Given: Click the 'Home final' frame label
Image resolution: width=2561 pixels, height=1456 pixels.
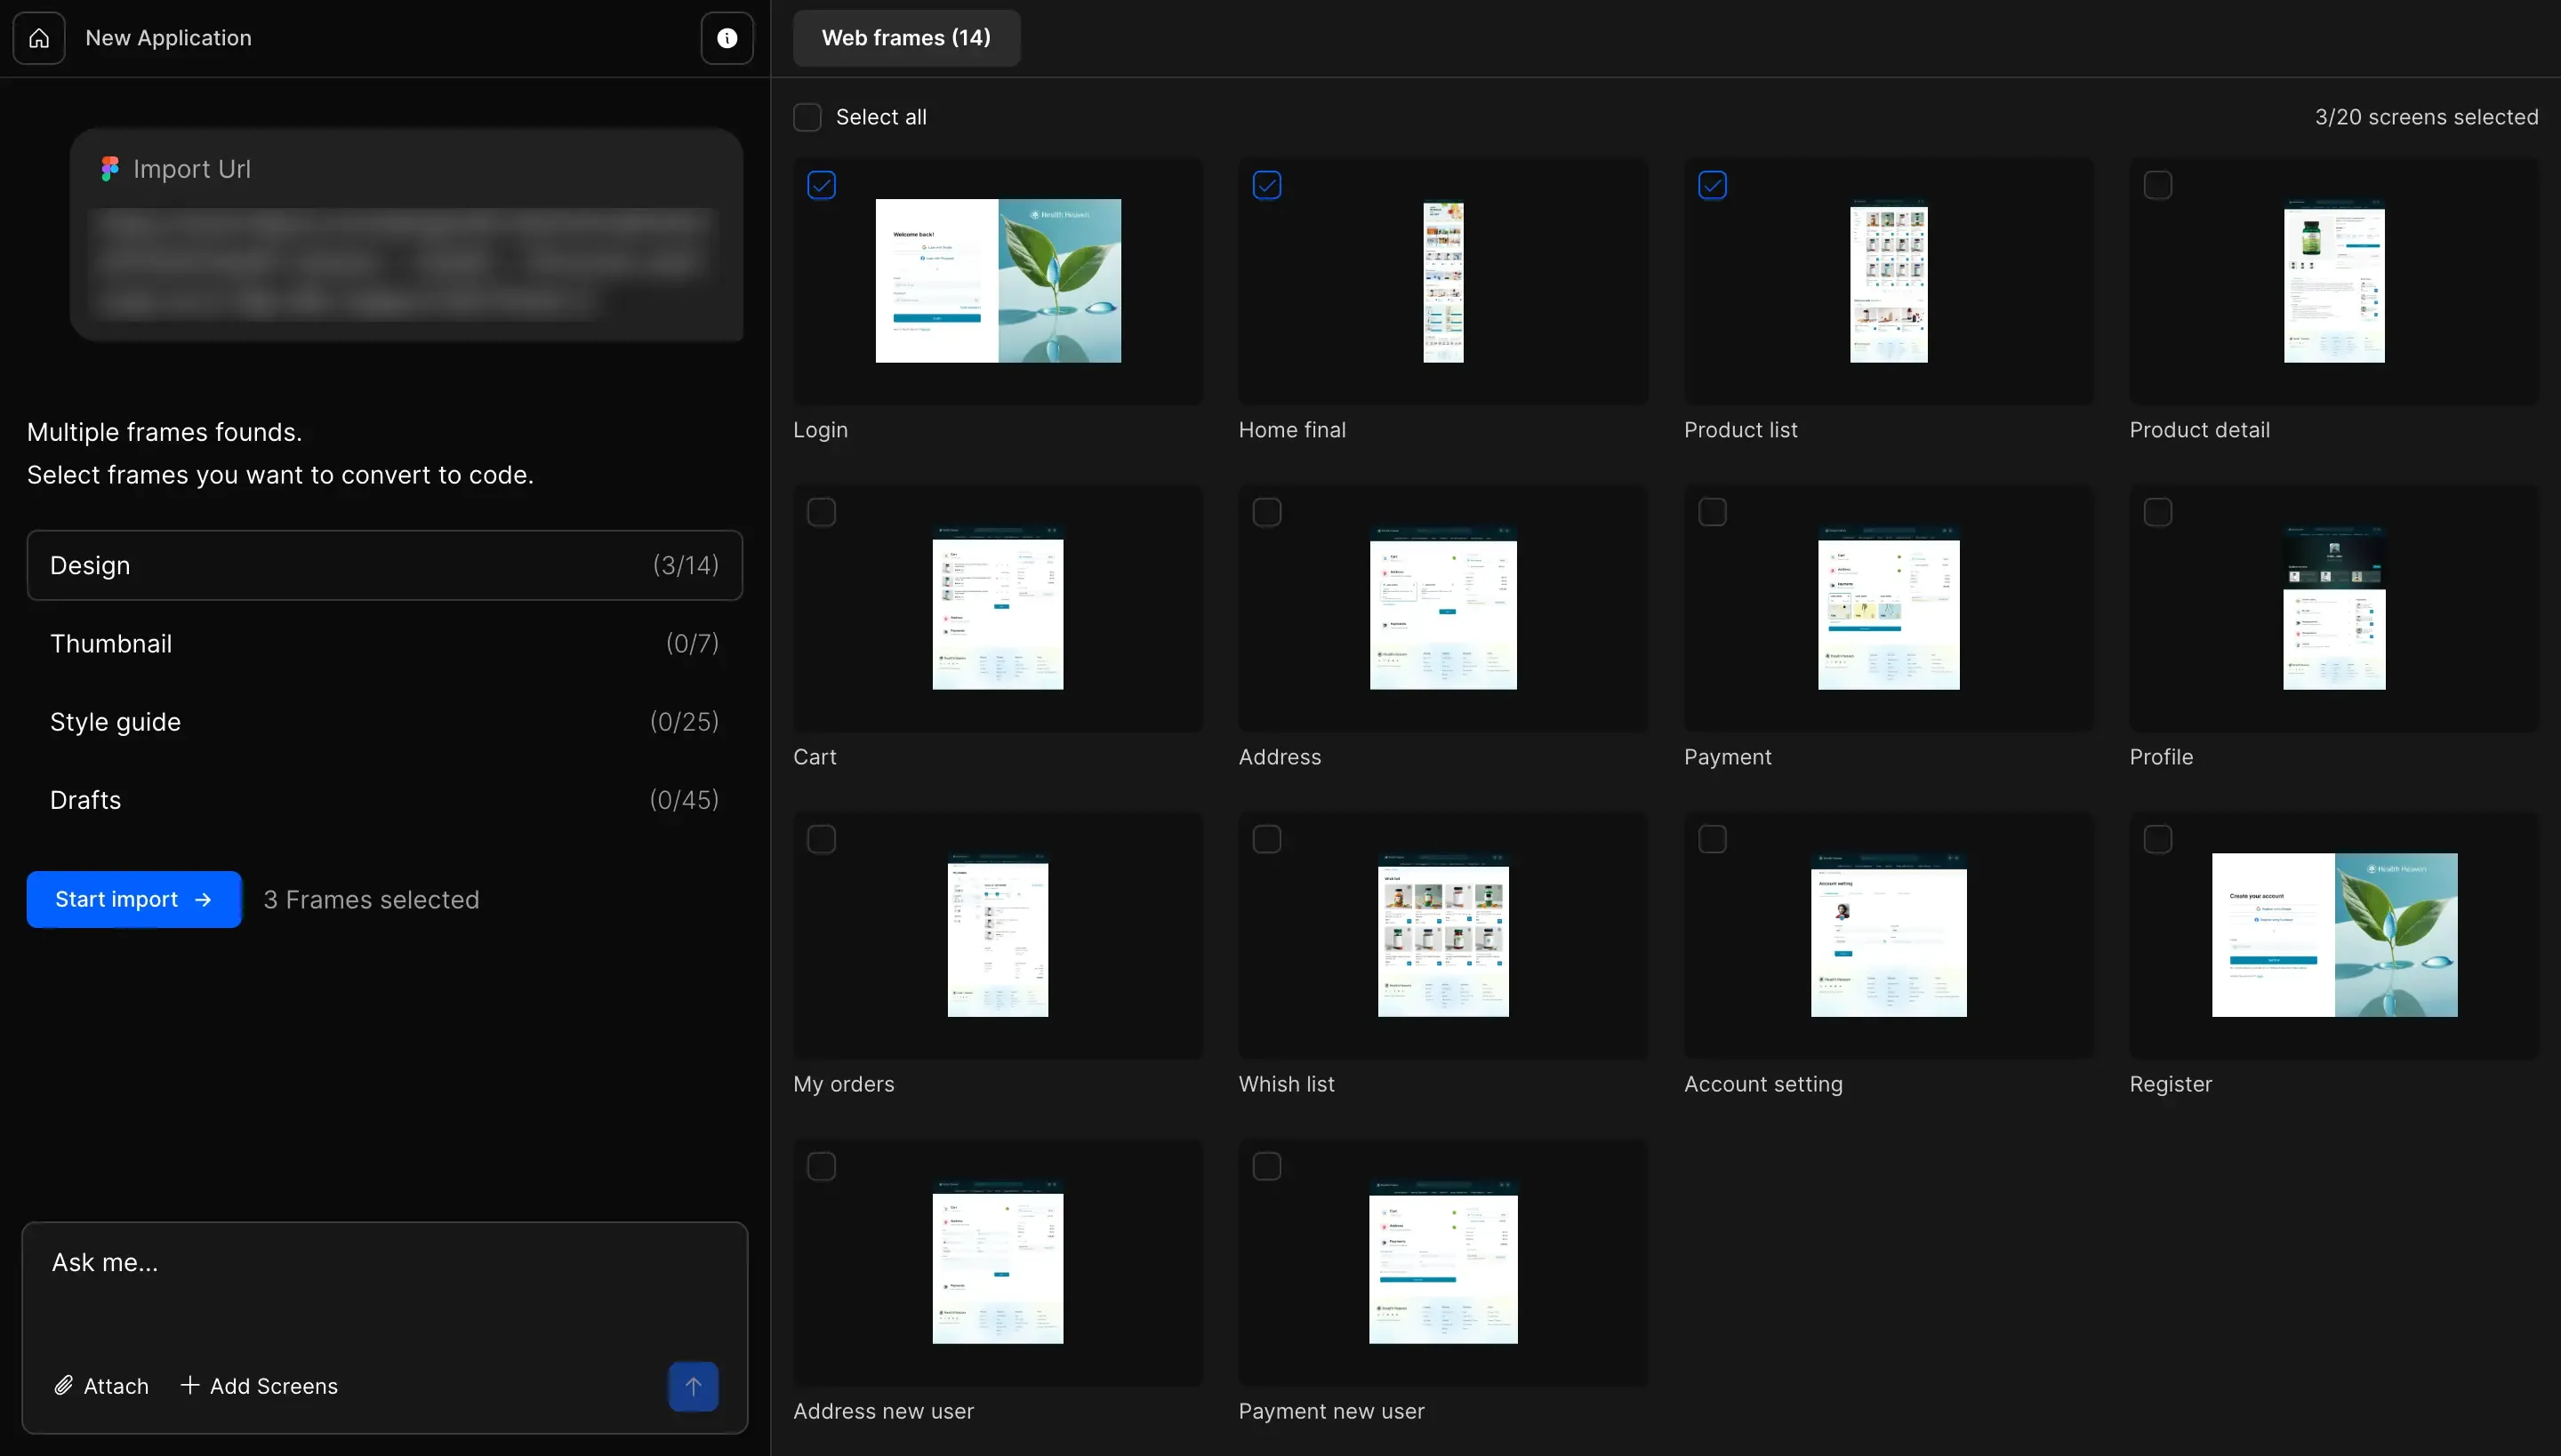Looking at the screenshot, I should [x=1291, y=430].
